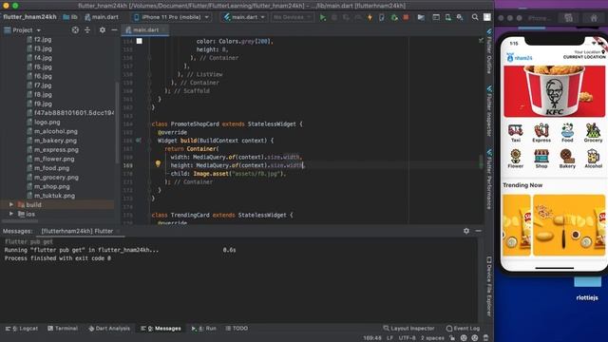
Task: Trigger Flutter hot reload lightning icon
Action: [370, 17]
